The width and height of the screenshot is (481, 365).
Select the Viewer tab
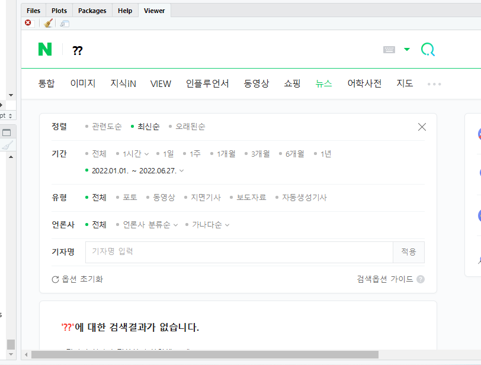[x=154, y=11]
